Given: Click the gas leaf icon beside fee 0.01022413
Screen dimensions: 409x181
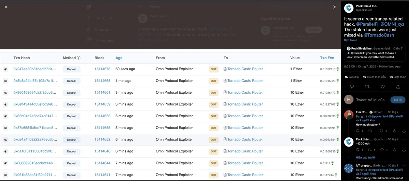Looking at the screenshot, I should (338, 69).
